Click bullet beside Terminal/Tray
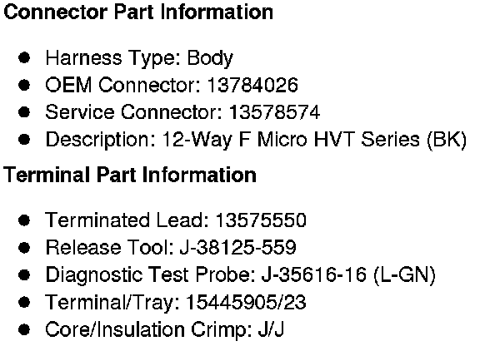480x346 pixels. [24, 302]
